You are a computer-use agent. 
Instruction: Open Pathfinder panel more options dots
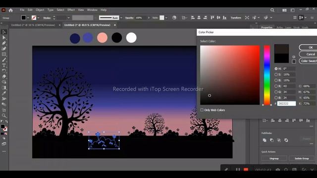[x=312, y=144]
